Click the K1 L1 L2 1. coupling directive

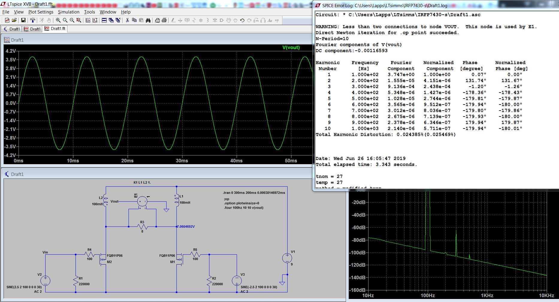click(x=142, y=182)
